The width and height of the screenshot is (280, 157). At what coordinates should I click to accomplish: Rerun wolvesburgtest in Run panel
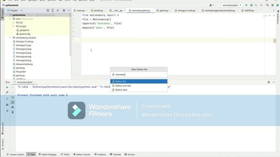[7, 87]
